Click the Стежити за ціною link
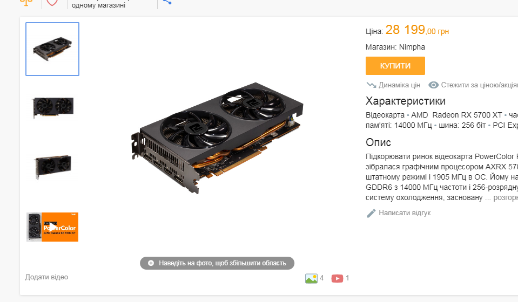The width and height of the screenshot is (518, 302). click(479, 85)
